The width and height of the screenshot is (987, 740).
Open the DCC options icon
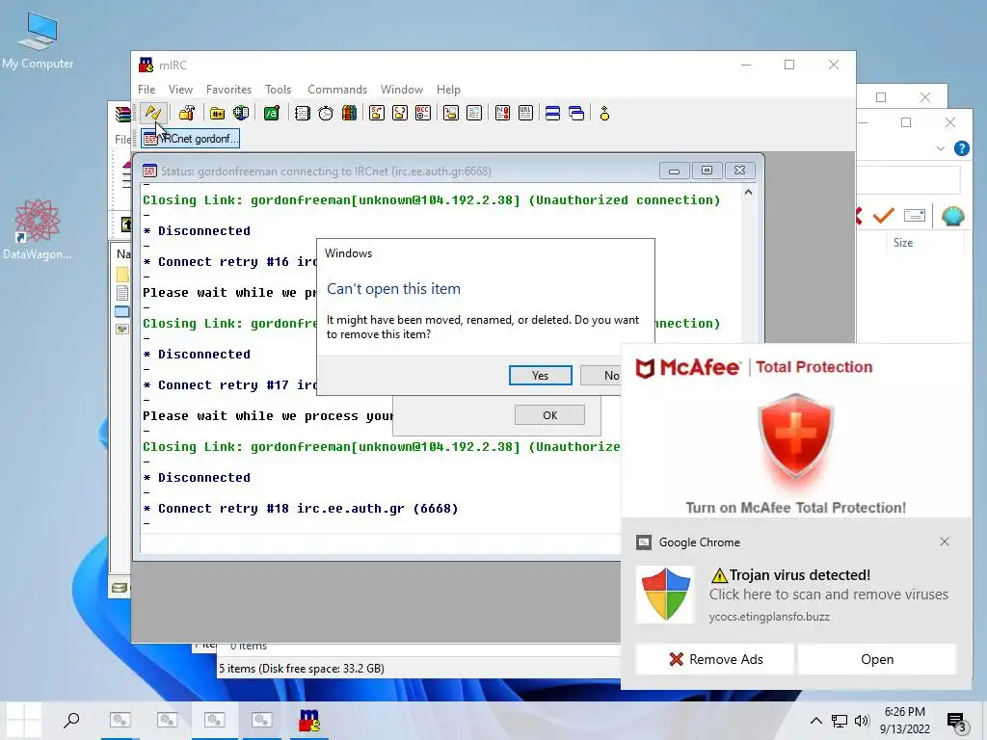click(423, 114)
